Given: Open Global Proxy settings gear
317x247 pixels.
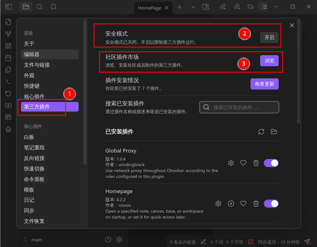Looking at the screenshot, I should 231,163.
